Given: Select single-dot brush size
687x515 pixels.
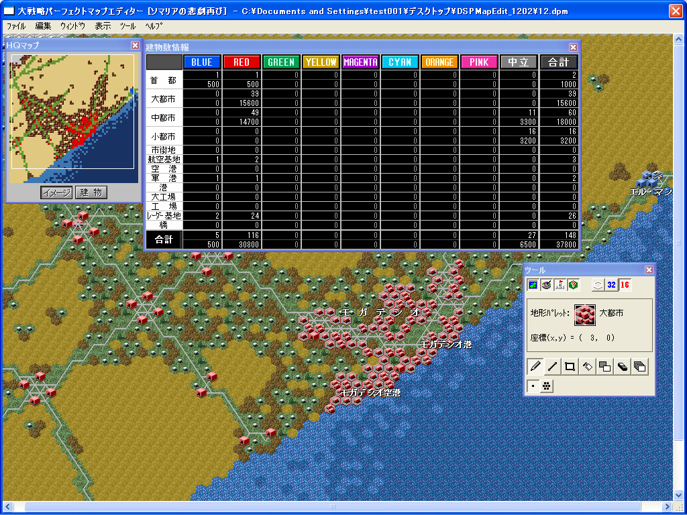Looking at the screenshot, I should click(x=534, y=386).
